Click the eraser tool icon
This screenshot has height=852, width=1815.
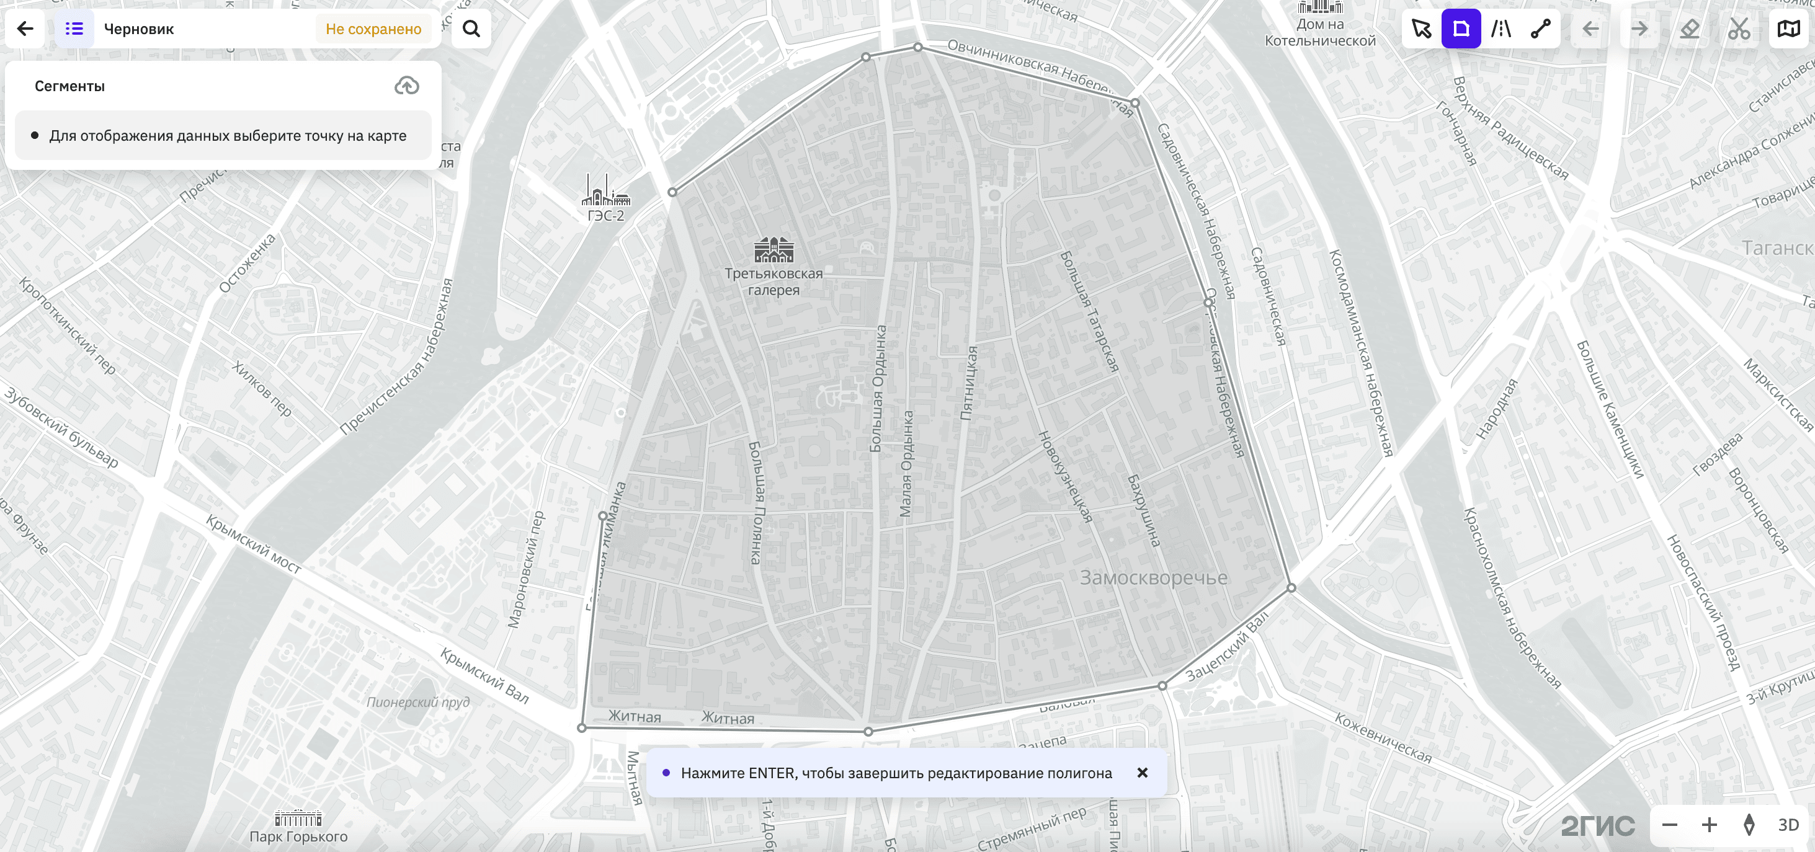[1690, 29]
